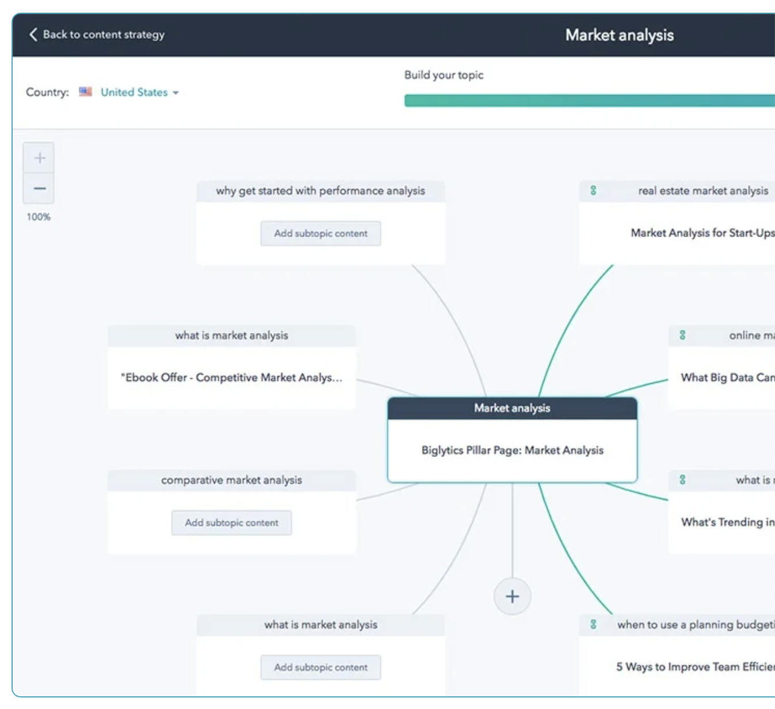This screenshot has height=709, width=775.
Task: Open 5 Ways to Improve Team Efficiency content
Action: click(x=696, y=666)
